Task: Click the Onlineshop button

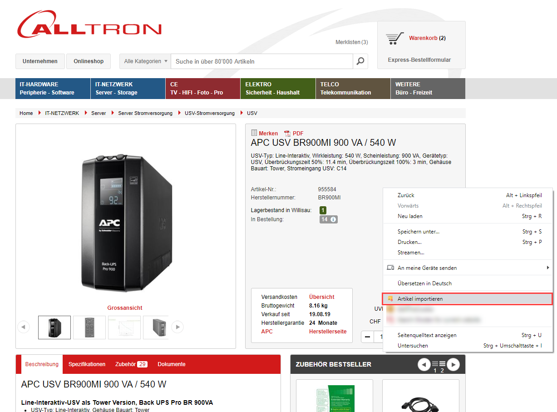Action: 89,61
